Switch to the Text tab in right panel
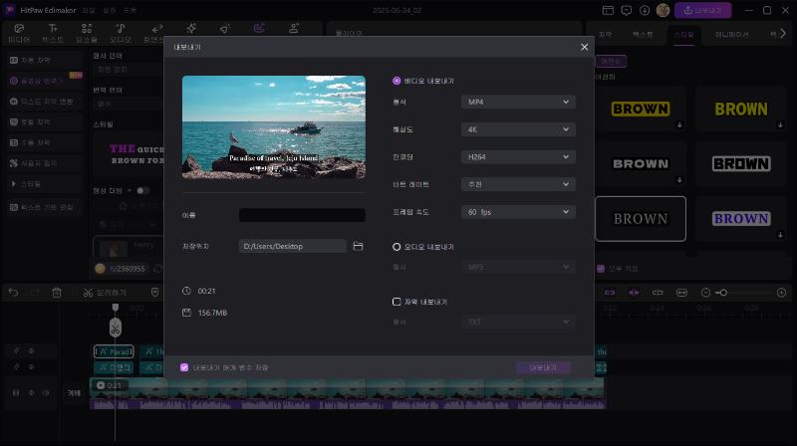Screen dimensions: 797x446 tap(643, 35)
